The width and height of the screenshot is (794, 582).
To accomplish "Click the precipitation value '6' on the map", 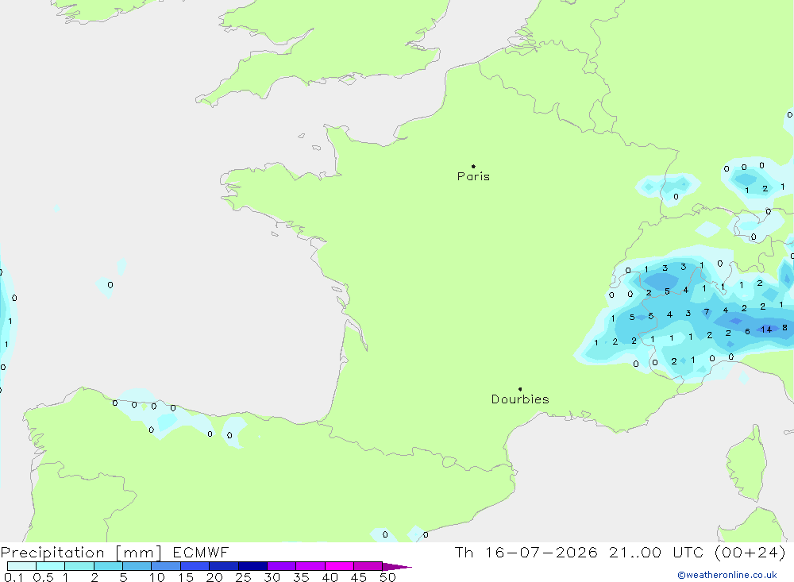I will 747,331.
